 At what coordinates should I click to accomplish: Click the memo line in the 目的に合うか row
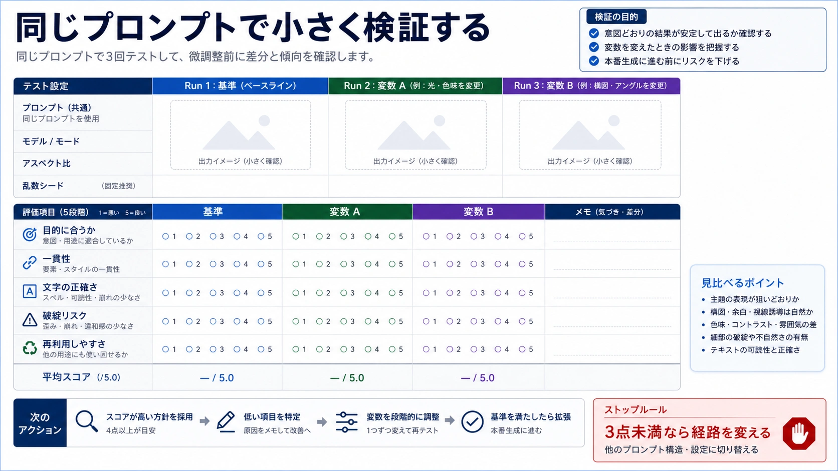coord(612,241)
